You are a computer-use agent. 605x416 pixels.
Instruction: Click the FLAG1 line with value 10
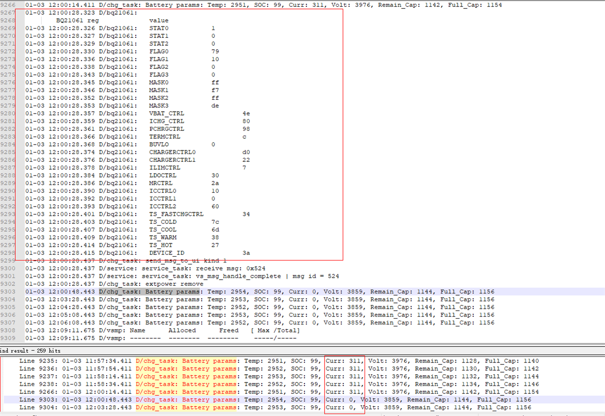click(x=122, y=59)
